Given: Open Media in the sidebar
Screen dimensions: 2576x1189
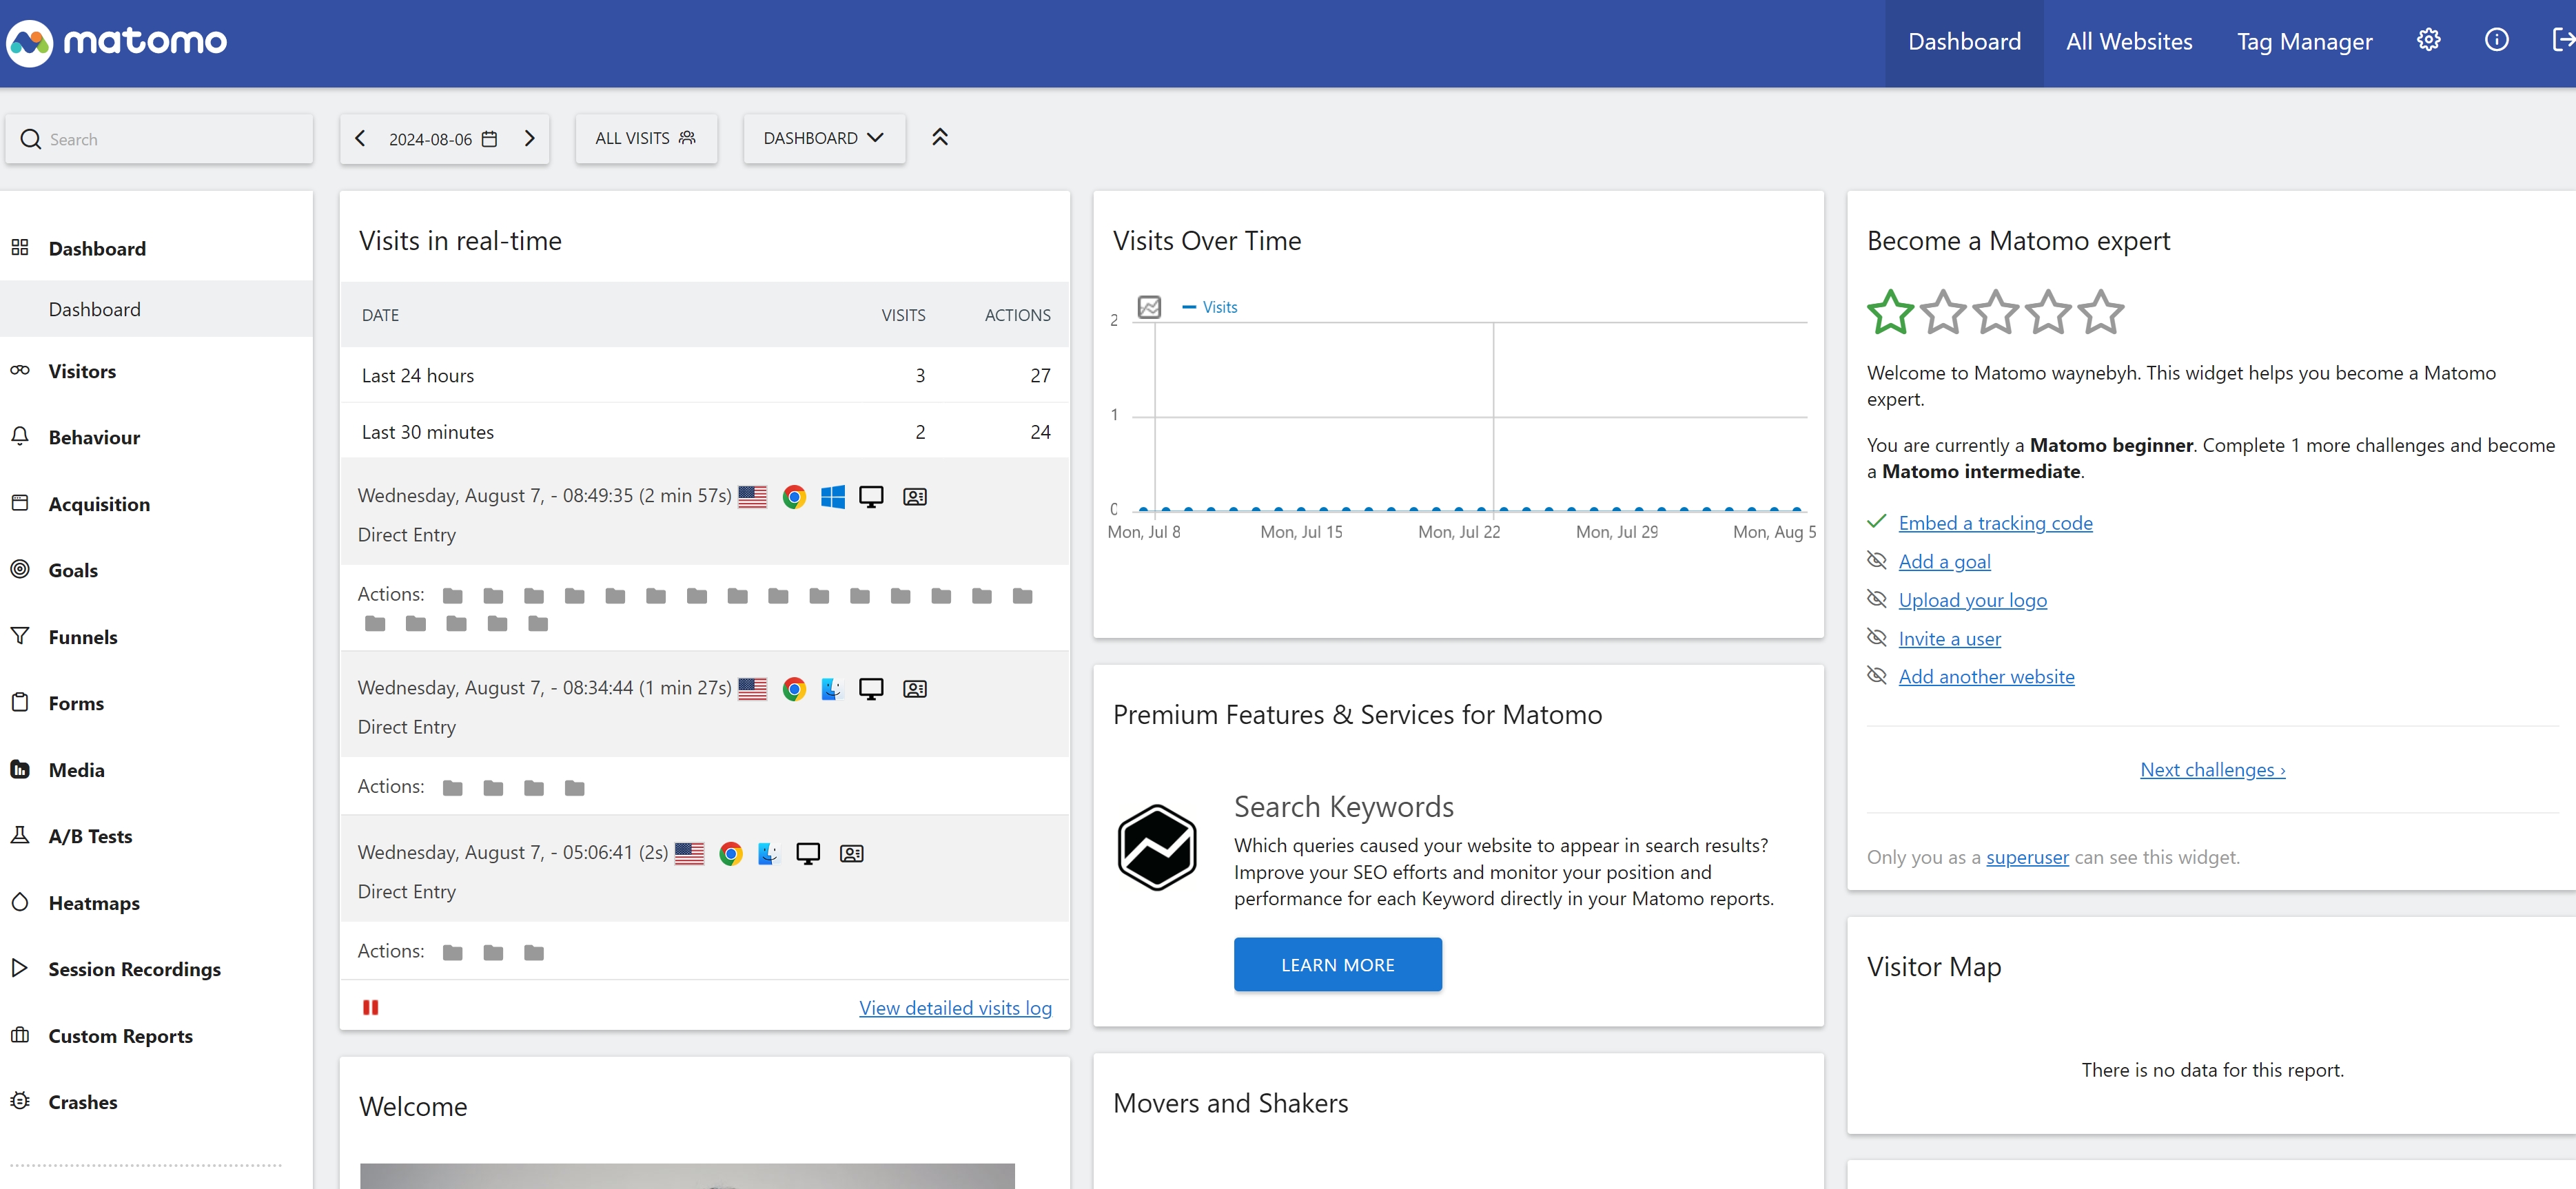Looking at the screenshot, I should coord(76,770).
